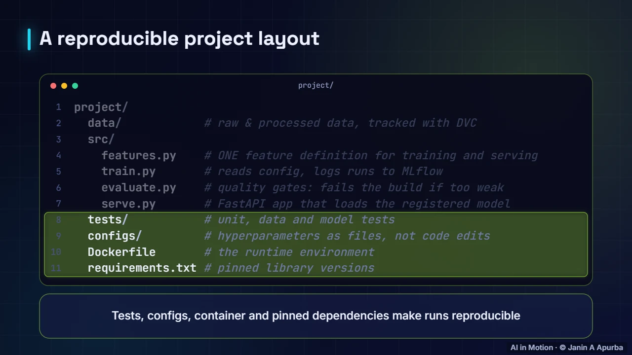This screenshot has width=632, height=355.
Task: Click line number 4 in gutter
Action: [x=59, y=155]
